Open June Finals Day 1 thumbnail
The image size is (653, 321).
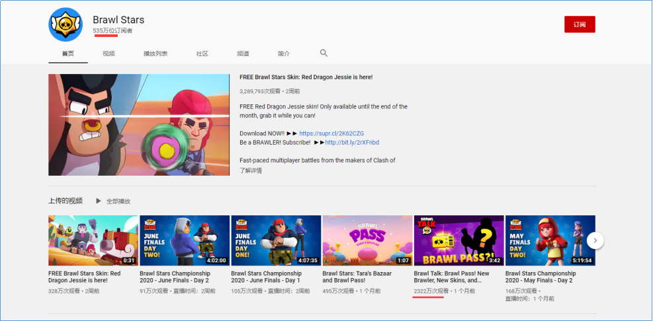pyautogui.click(x=276, y=240)
